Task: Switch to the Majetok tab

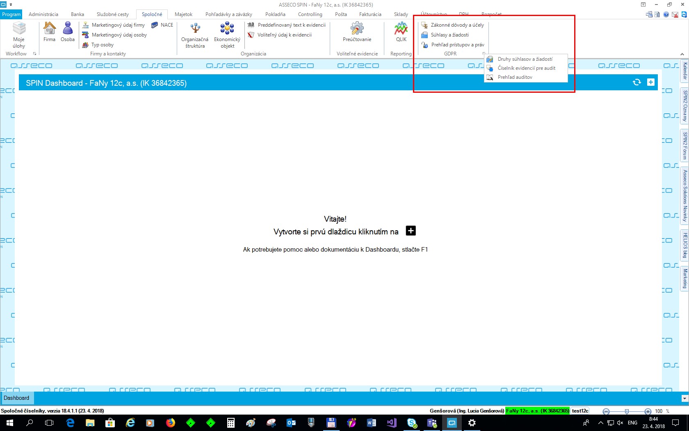Action: click(x=183, y=14)
